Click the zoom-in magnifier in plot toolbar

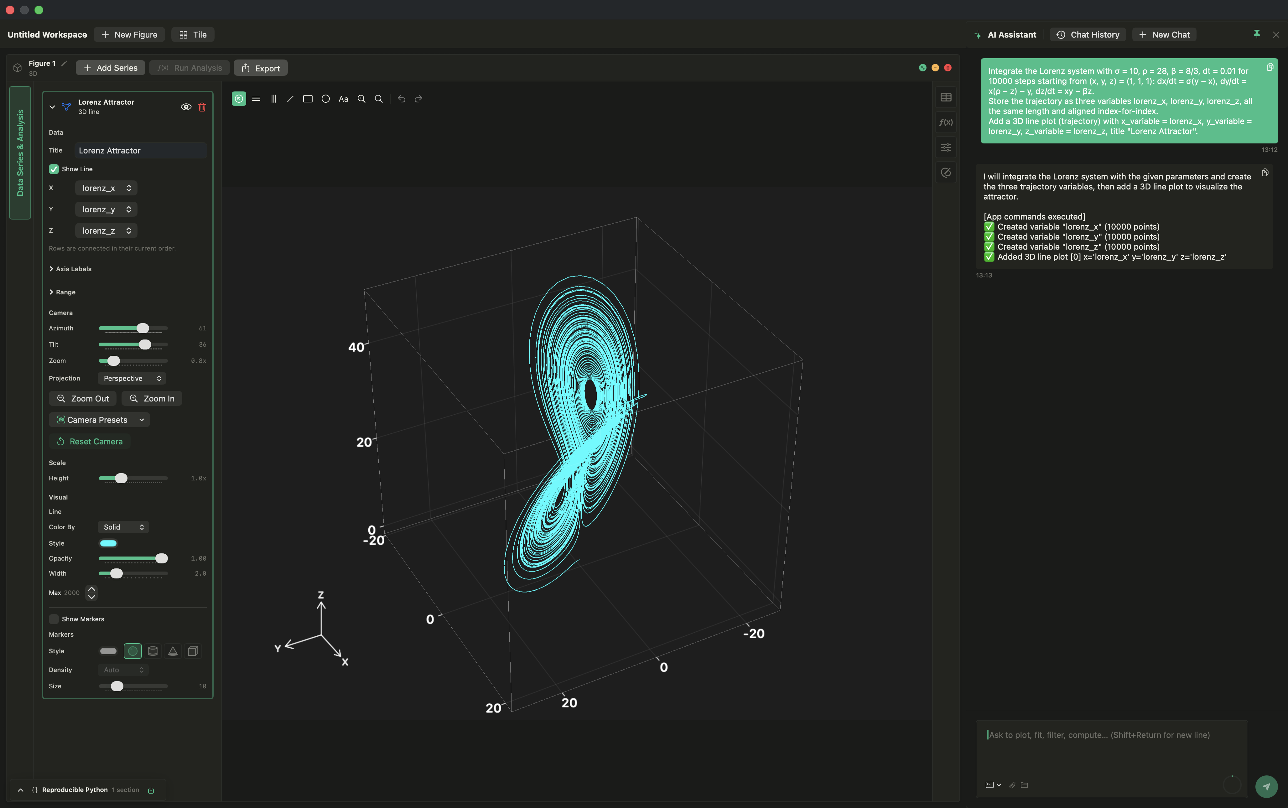coord(361,99)
